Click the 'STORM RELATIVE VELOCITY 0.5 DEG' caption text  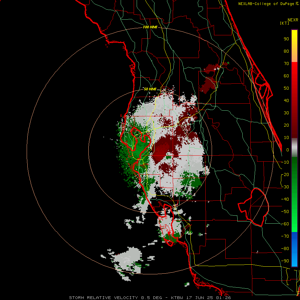coord(115,298)
